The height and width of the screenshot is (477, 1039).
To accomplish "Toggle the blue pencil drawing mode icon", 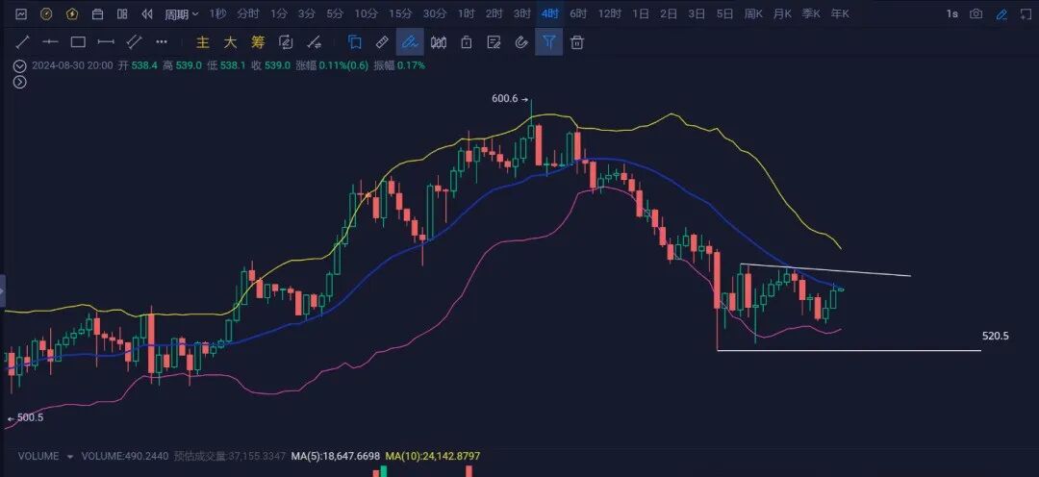I will coord(1001,13).
